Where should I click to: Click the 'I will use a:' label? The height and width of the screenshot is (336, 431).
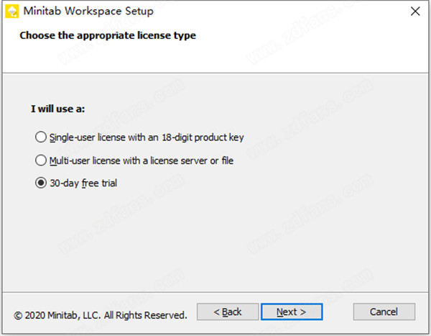coord(57,109)
